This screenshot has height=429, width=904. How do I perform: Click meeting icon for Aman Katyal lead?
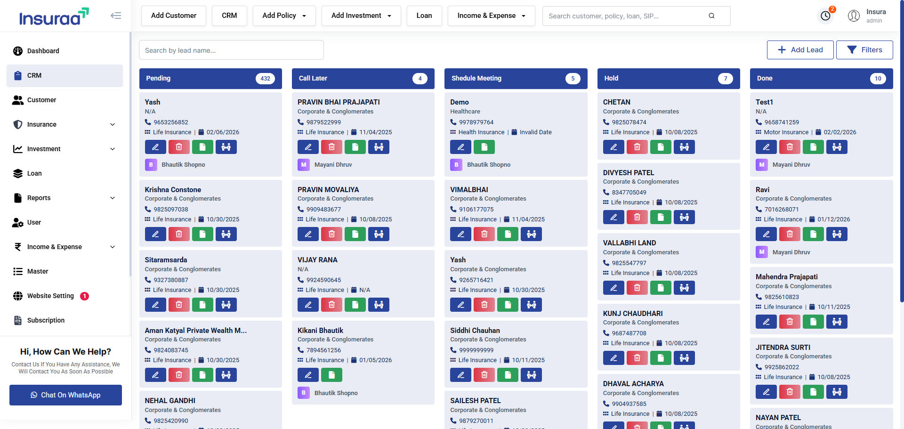226,375
